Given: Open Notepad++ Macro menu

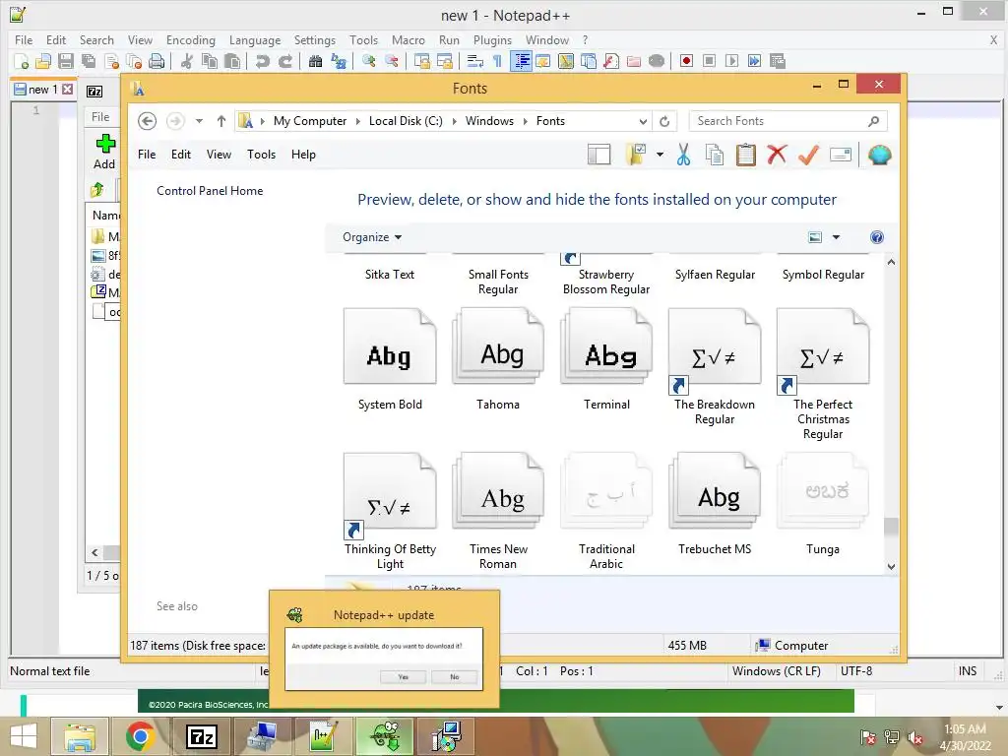Looking at the screenshot, I should 409,39.
